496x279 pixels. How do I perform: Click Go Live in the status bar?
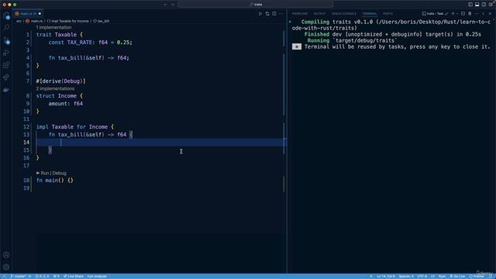(457, 276)
